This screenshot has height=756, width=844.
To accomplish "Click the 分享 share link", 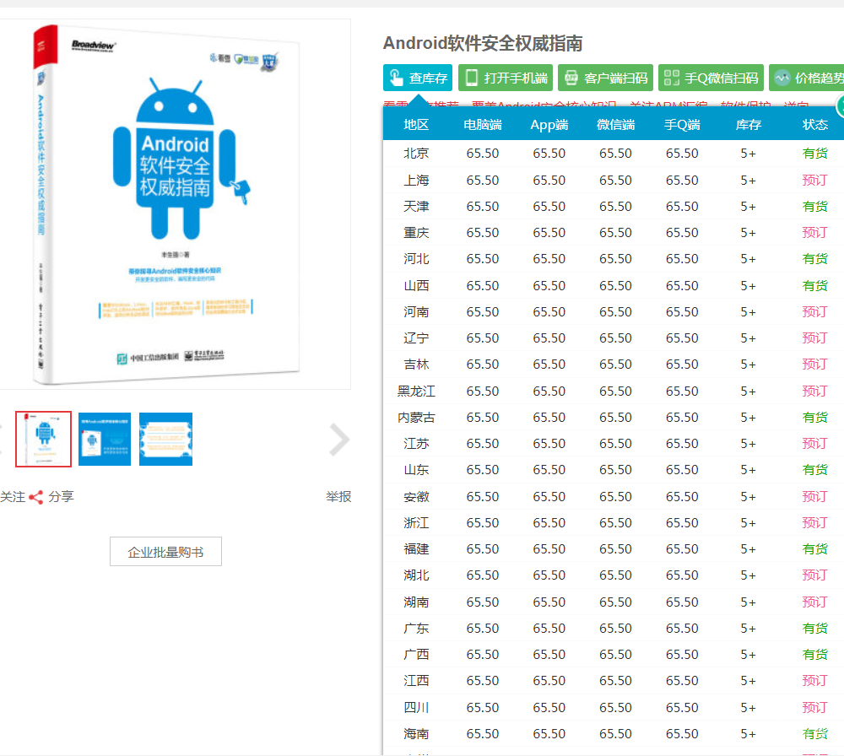I will [61, 497].
